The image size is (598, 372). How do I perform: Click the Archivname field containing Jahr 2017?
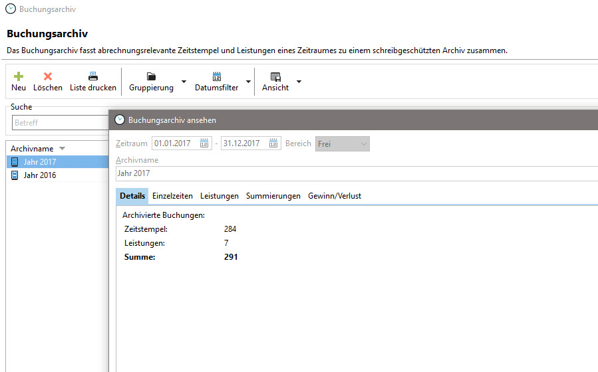[x=357, y=173]
